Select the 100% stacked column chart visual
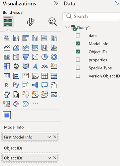The height and width of the screenshot is (166, 120). 54,38
